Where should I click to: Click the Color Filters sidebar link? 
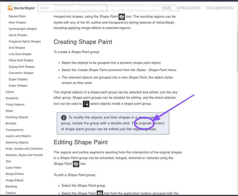tap(14, 168)
